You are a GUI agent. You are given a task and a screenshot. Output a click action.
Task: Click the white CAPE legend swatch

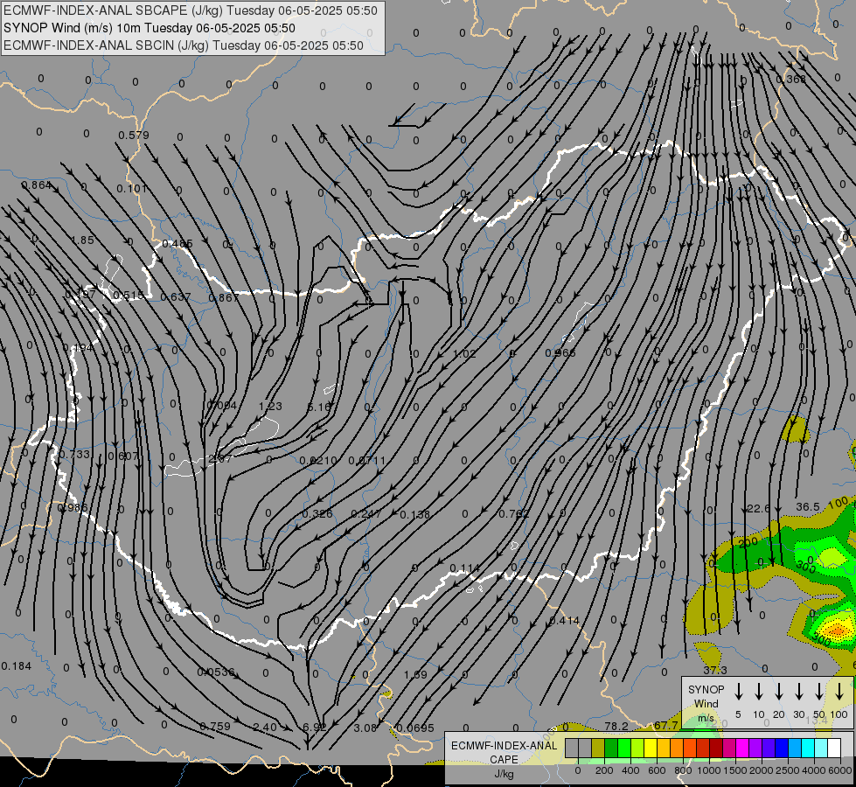(x=833, y=749)
